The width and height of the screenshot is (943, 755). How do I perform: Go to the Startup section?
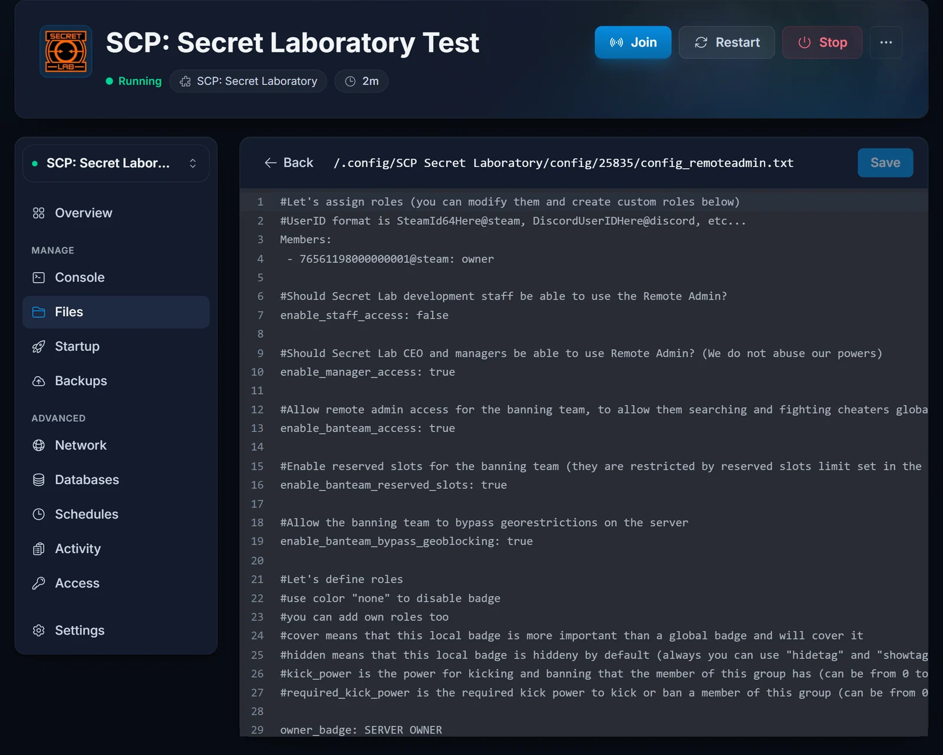point(116,346)
